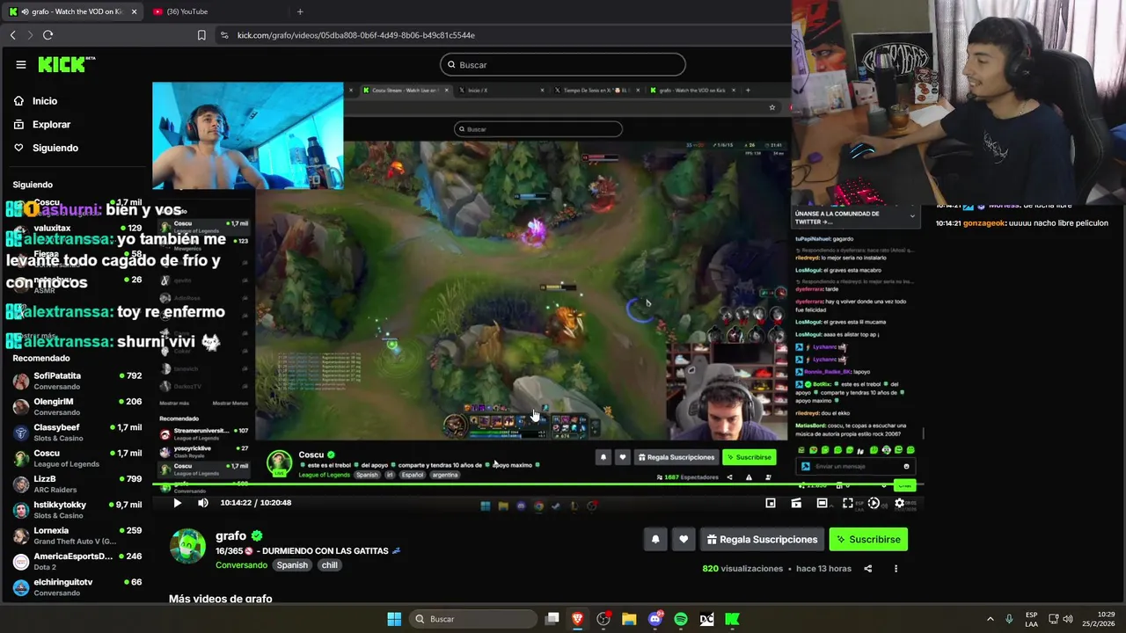Play the grafo VOD
Screen dimensions: 1126x633
point(177,503)
